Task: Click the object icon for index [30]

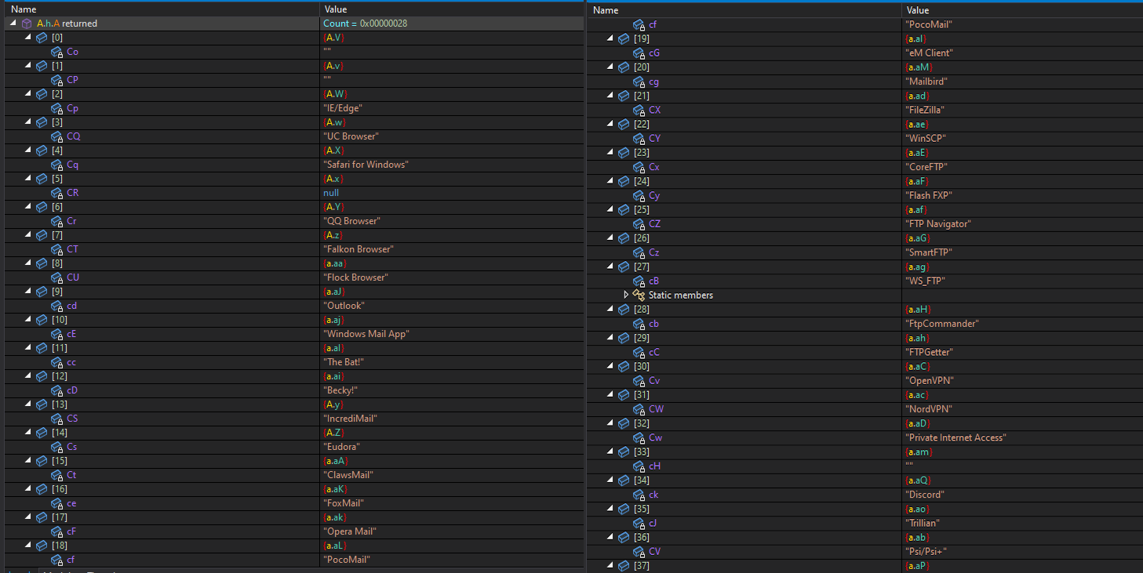Action: click(x=624, y=367)
